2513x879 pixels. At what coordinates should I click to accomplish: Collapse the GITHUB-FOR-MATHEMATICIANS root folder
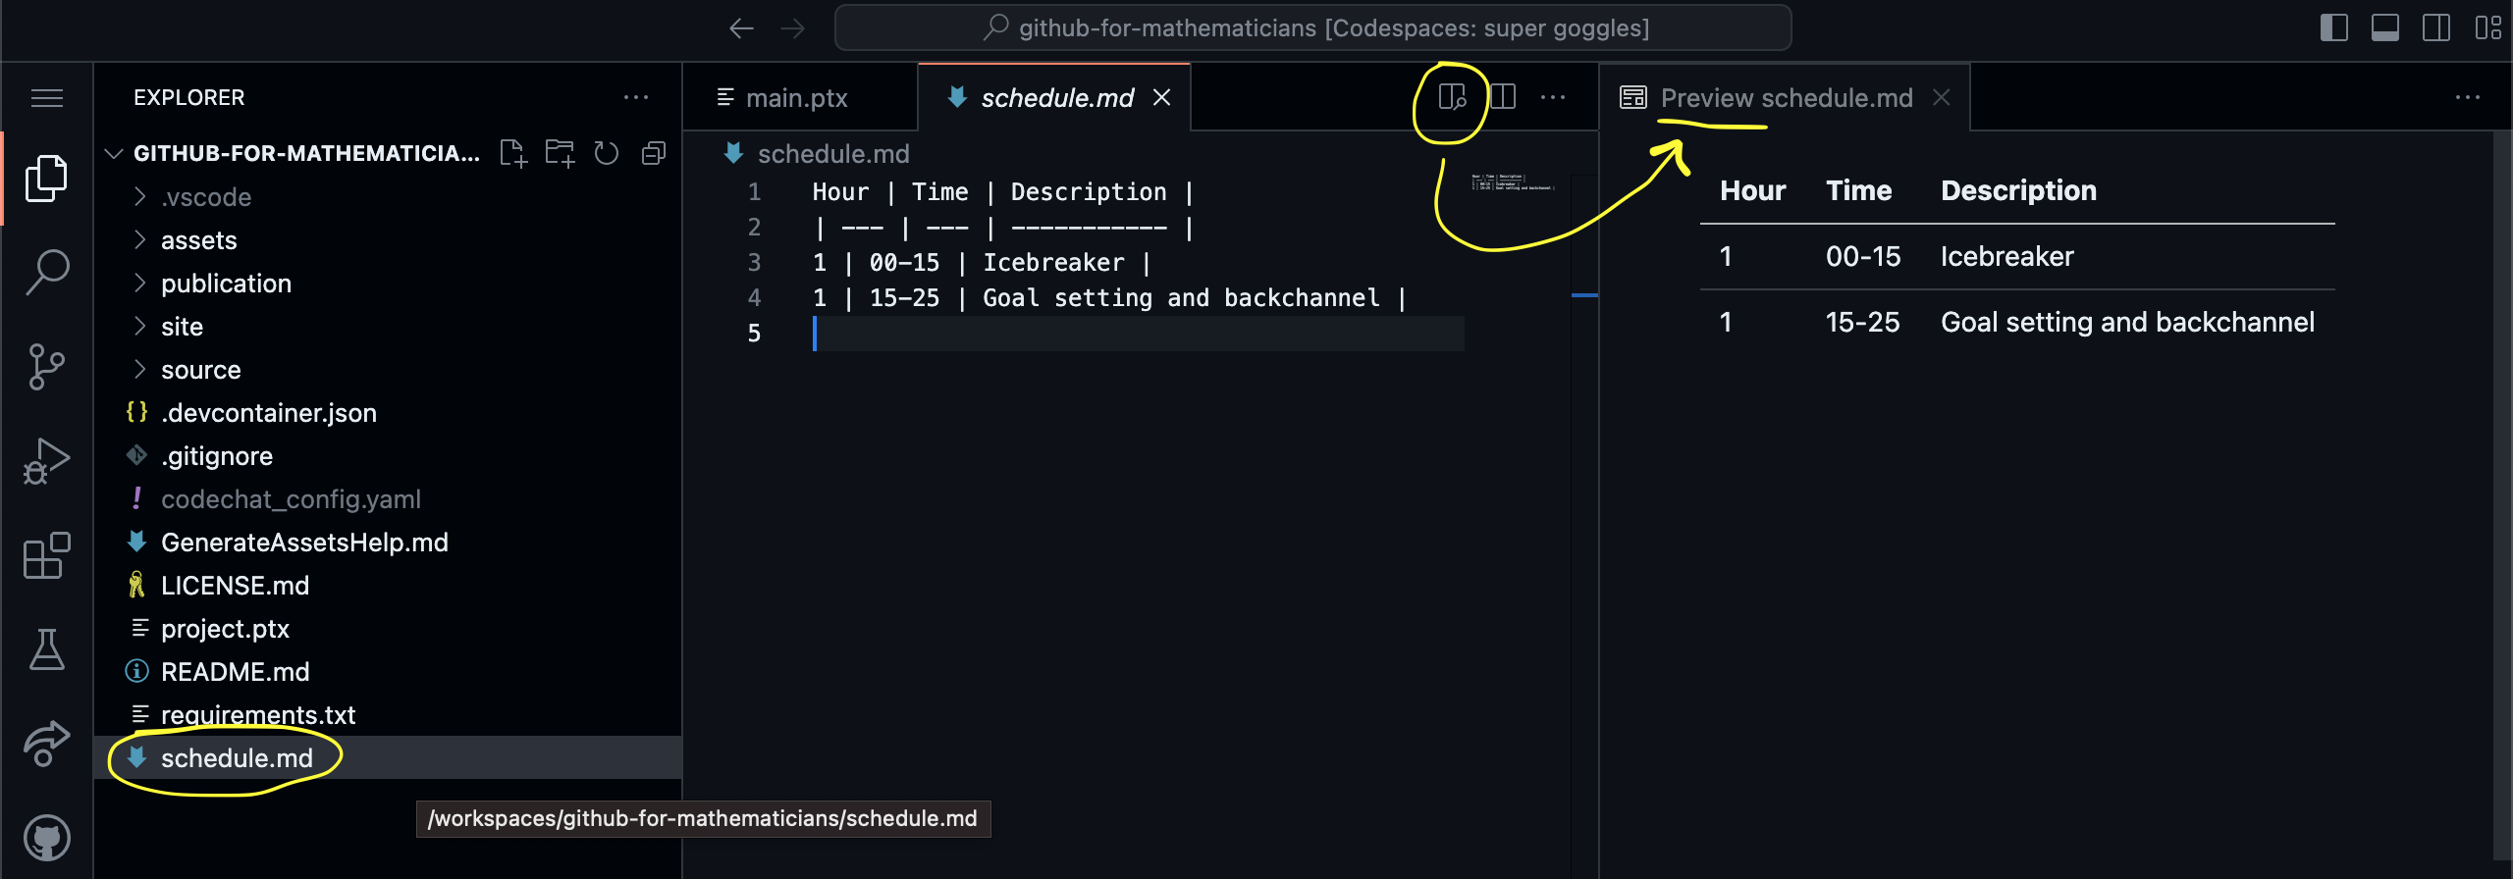point(114,154)
